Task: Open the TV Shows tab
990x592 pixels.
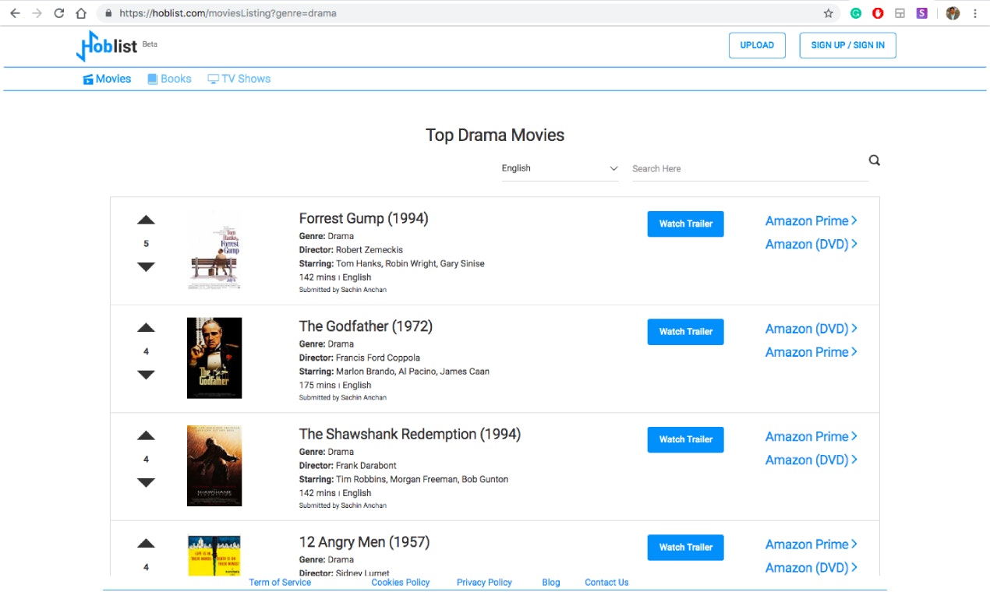Action: (239, 79)
